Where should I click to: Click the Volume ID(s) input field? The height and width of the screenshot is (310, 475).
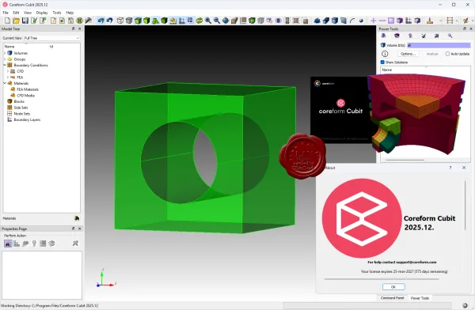point(439,45)
